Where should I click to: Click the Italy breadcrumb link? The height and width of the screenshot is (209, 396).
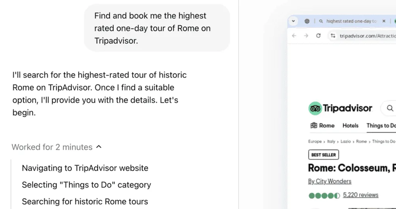click(x=331, y=142)
